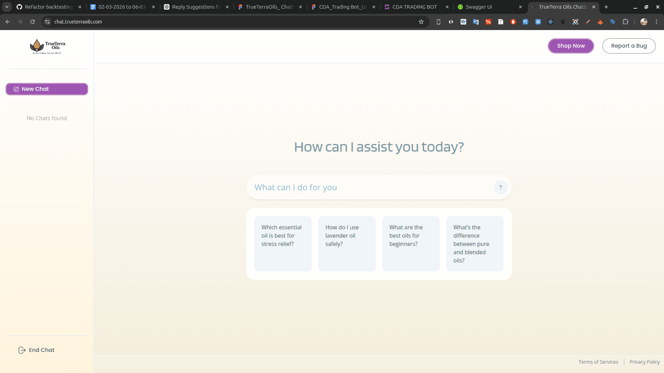Bookmark the page with the star icon

421,21
